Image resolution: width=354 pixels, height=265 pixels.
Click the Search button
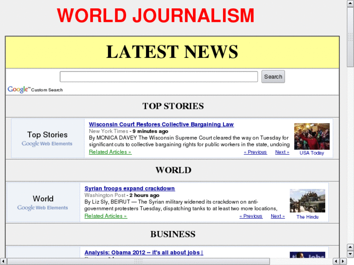273,77
